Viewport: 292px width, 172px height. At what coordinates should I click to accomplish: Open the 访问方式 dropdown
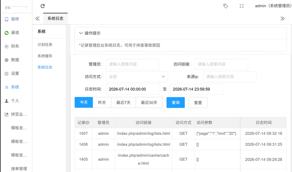coord(137,77)
